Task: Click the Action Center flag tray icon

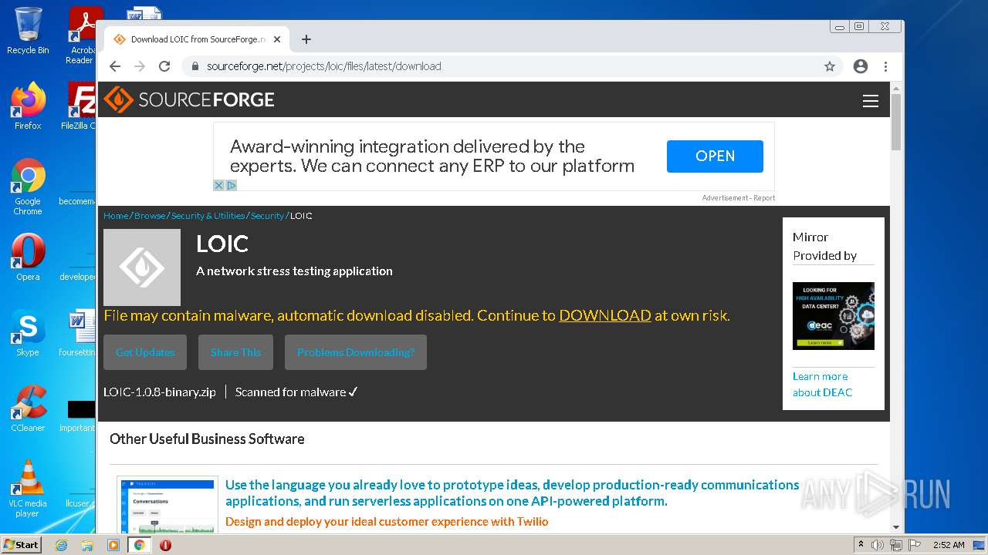Action: (915, 545)
